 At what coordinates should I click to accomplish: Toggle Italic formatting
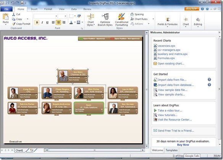pos(42,22)
